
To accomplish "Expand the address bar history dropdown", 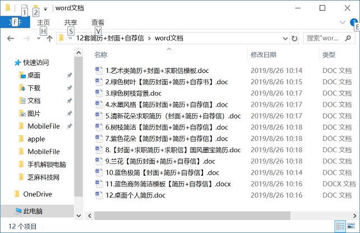I will tap(285, 38).
